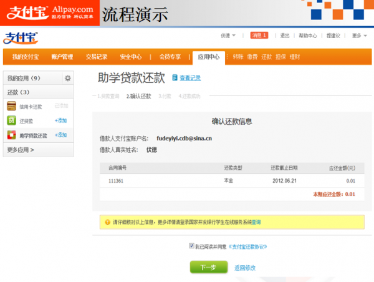Screen dimensions: 374x282
Task: Select contract number 111361 row
Action: point(115,181)
